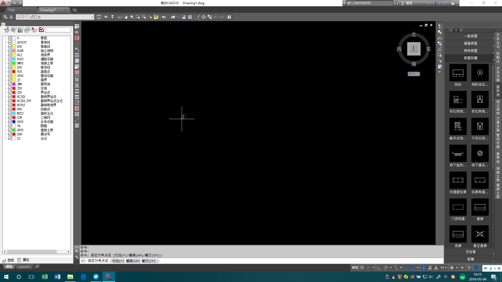Click the Move arrows tool
The height and width of the screenshot is (282, 502).
tap(204, 17)
